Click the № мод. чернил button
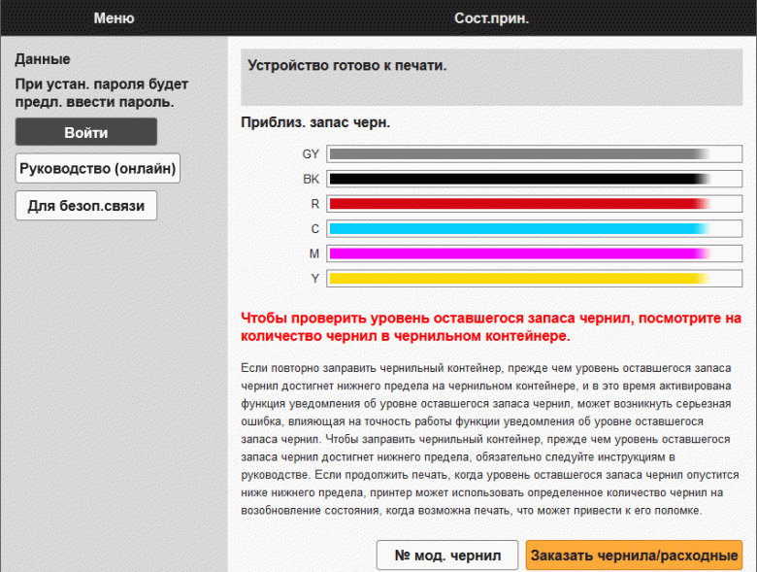Viewport: 757px width, 572px height. (x=447, y=555)
